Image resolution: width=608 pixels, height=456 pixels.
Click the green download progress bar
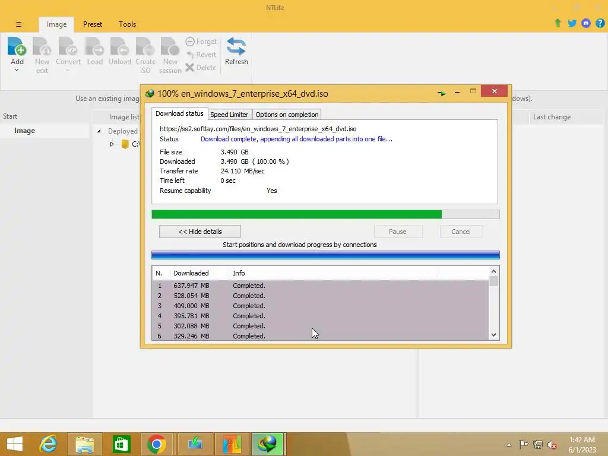[x=325, y=214]
